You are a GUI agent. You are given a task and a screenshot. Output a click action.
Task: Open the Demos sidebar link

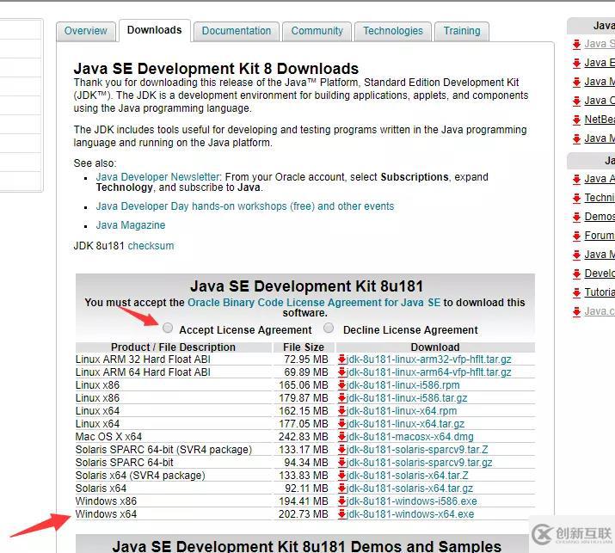pyautogui.click(x=600, y=217)
